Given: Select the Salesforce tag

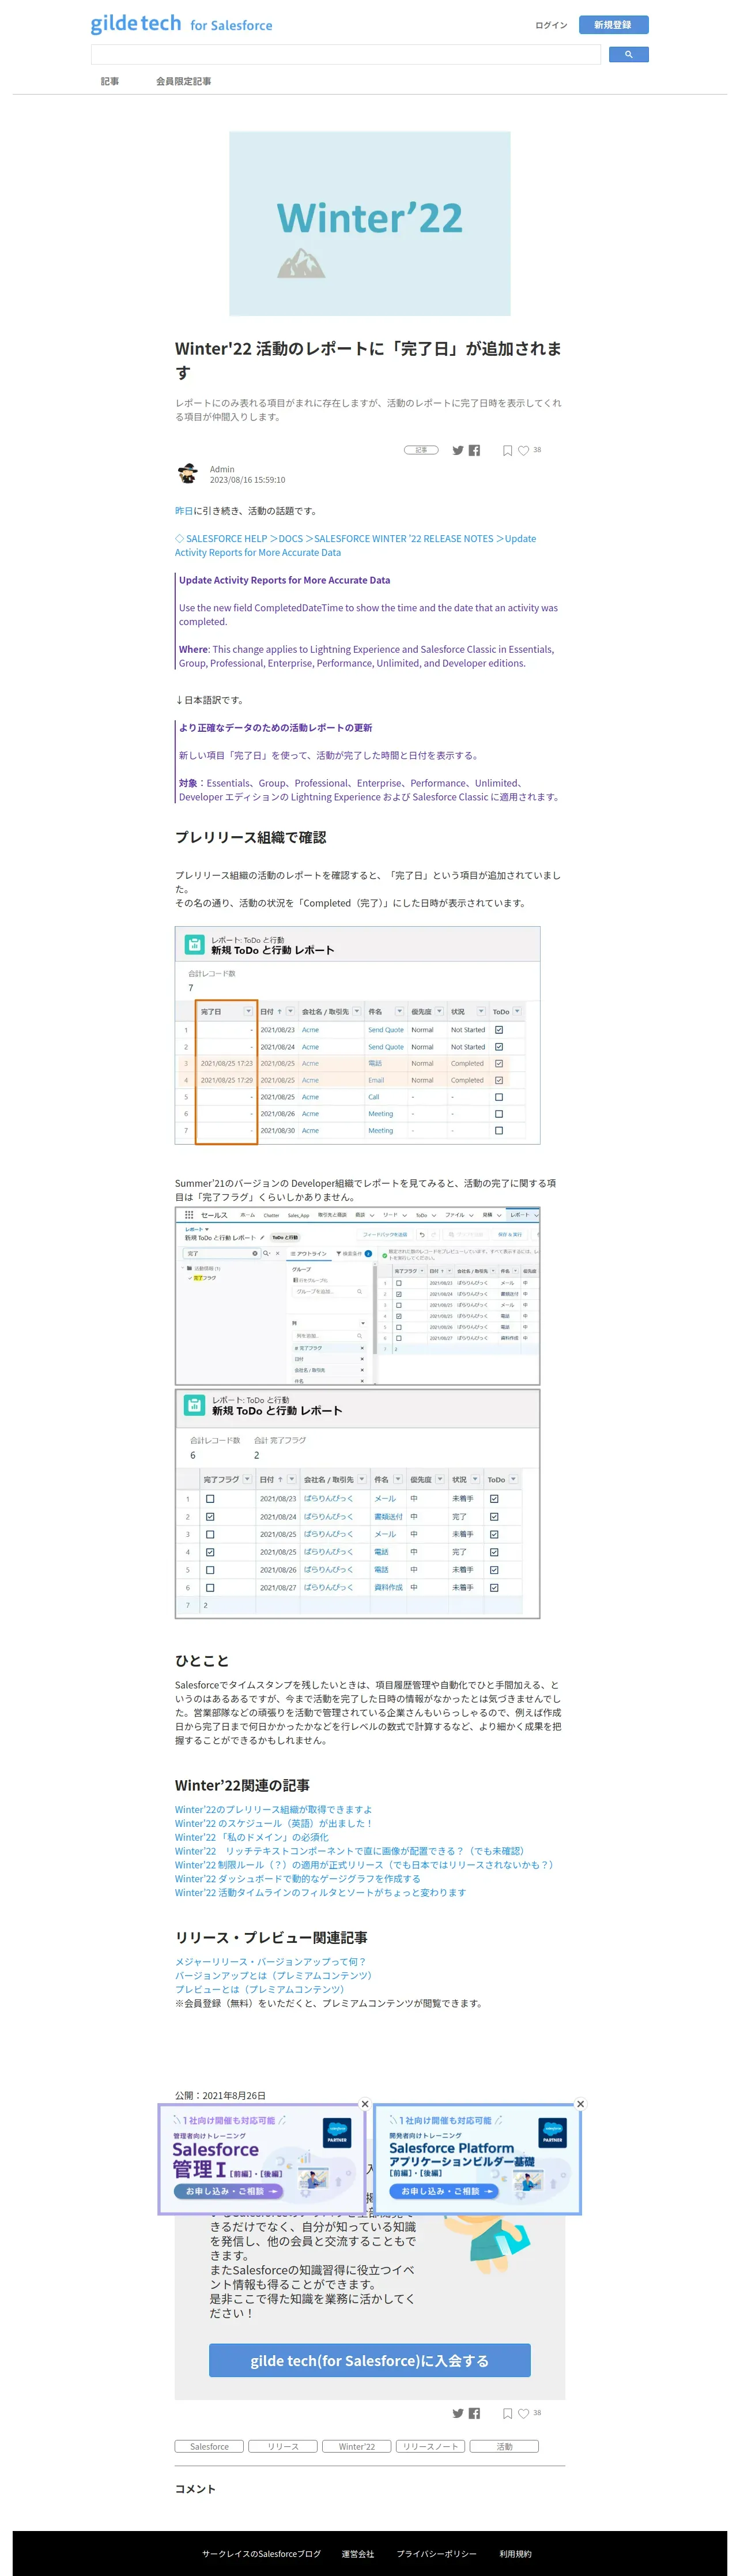Looking at the screenshot, I should tap(209, 2446).
